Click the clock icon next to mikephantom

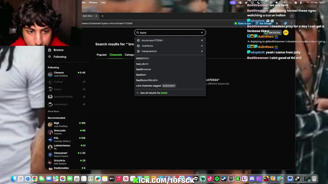[x=138, y=51]
